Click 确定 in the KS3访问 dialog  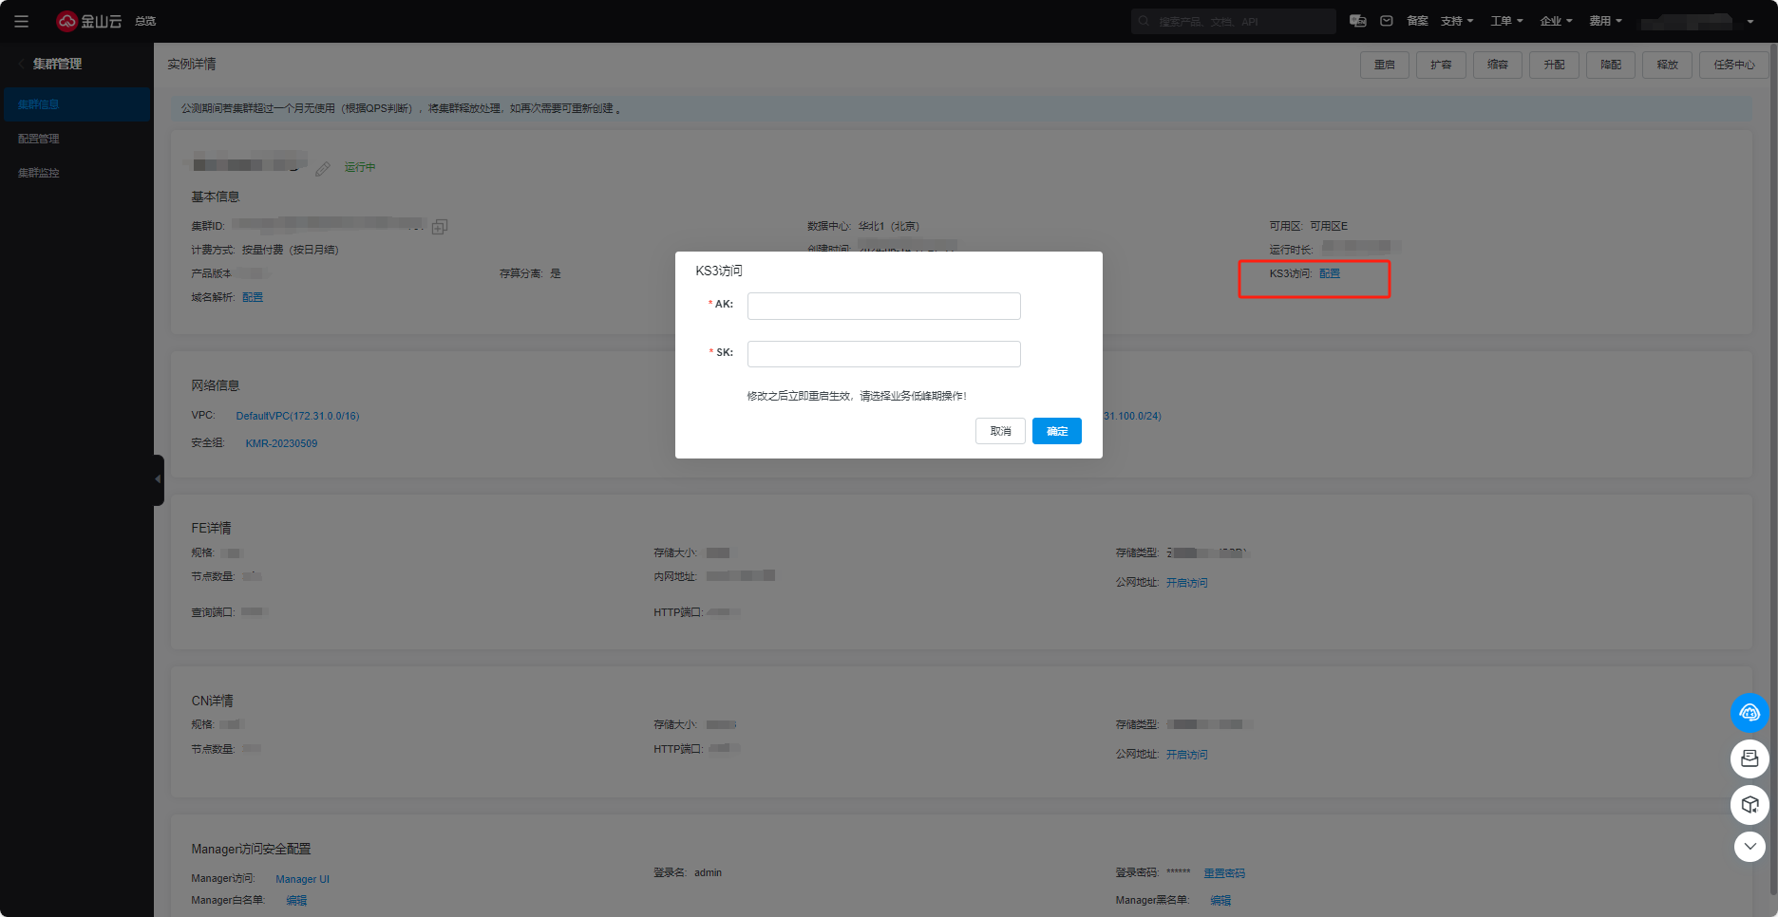[1057, 431]
